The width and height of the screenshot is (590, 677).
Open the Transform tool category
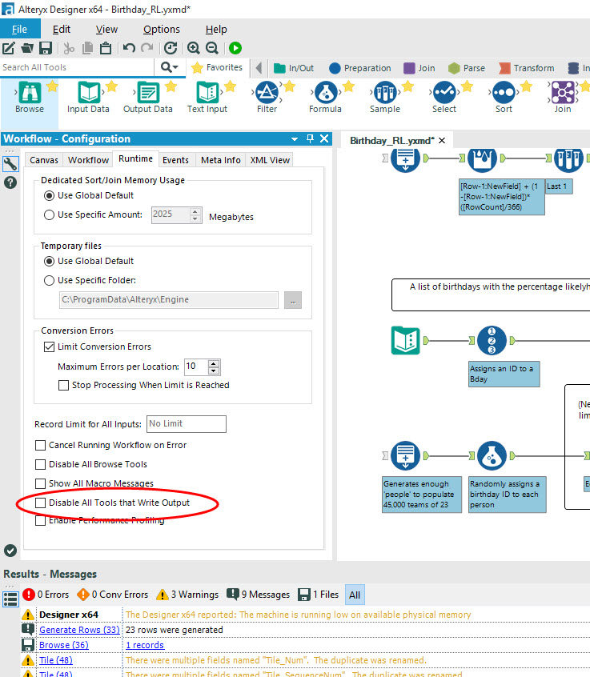click(x=527, y=68)
